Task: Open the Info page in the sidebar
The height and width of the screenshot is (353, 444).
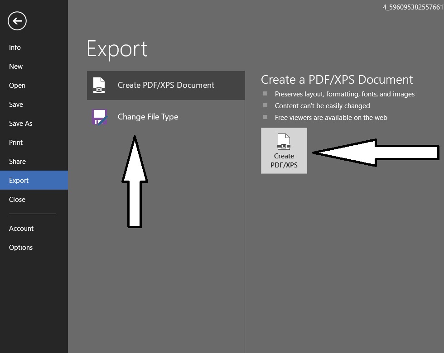Action: [15, 48]
